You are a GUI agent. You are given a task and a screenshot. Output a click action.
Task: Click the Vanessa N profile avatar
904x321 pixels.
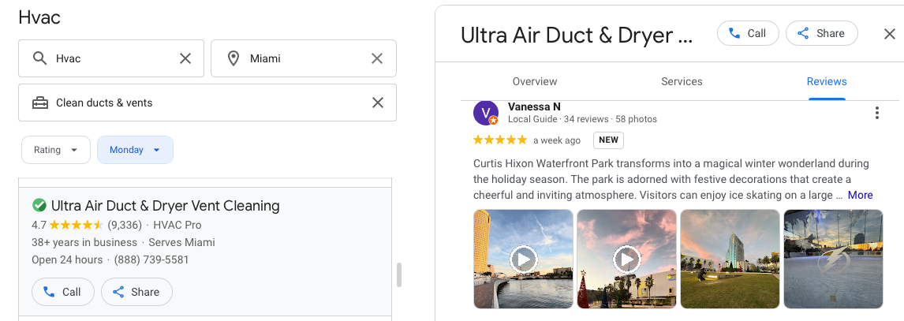pos(486,113)
